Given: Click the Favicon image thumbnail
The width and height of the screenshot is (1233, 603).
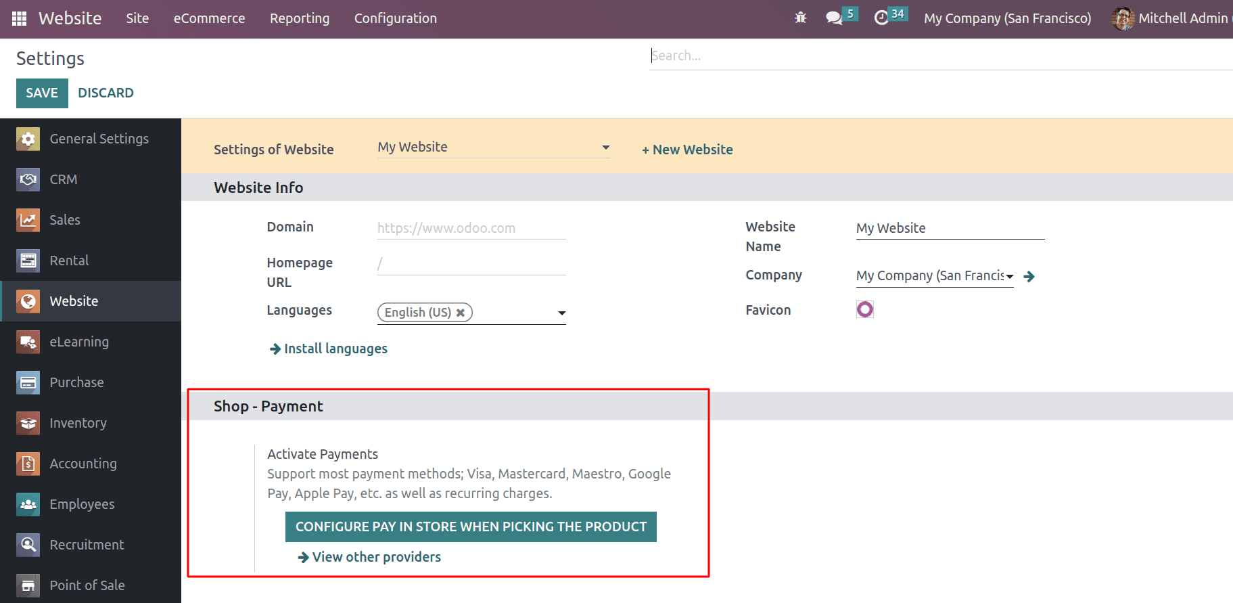Looking at the screenshot, I should (x=865, y=309).
